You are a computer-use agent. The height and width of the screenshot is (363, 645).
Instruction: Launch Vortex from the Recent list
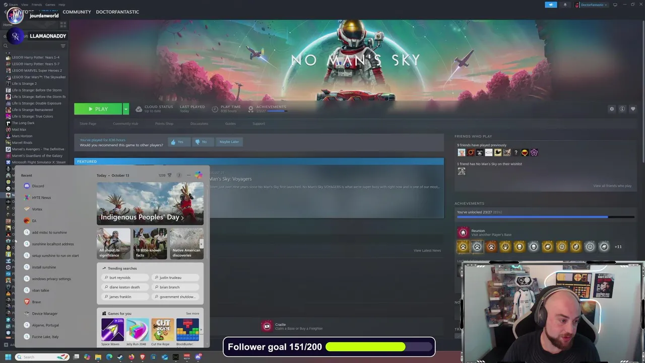[x=37, y=209]
